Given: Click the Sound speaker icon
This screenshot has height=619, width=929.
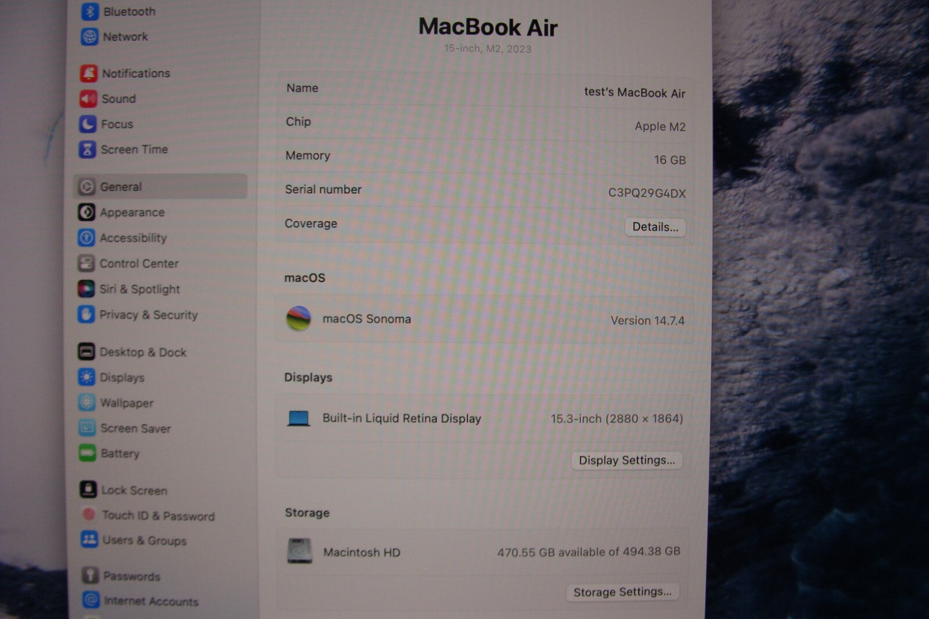Looking at the screenshot, I should pos(88,99).
